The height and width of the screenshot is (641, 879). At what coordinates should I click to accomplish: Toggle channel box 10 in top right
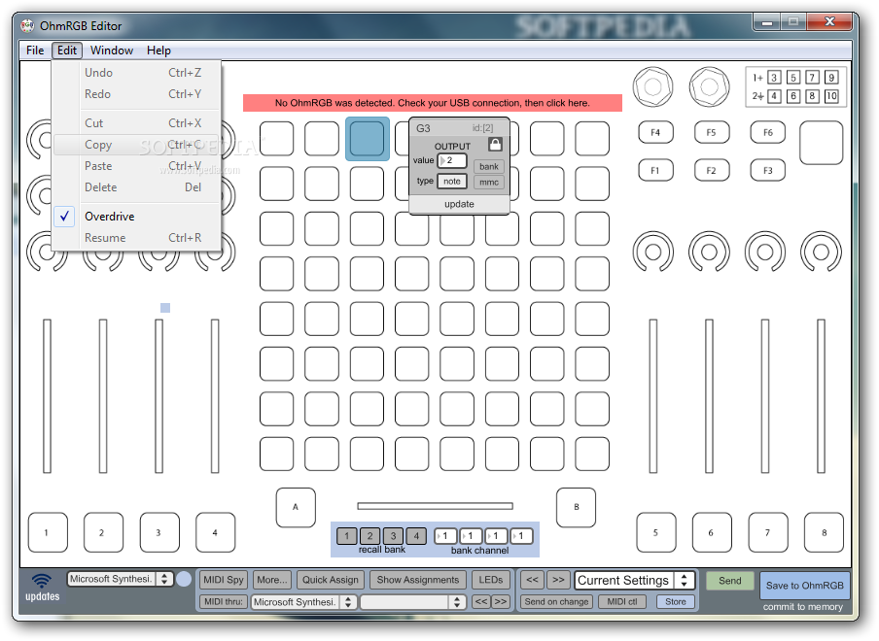click(x=831, y=96)
